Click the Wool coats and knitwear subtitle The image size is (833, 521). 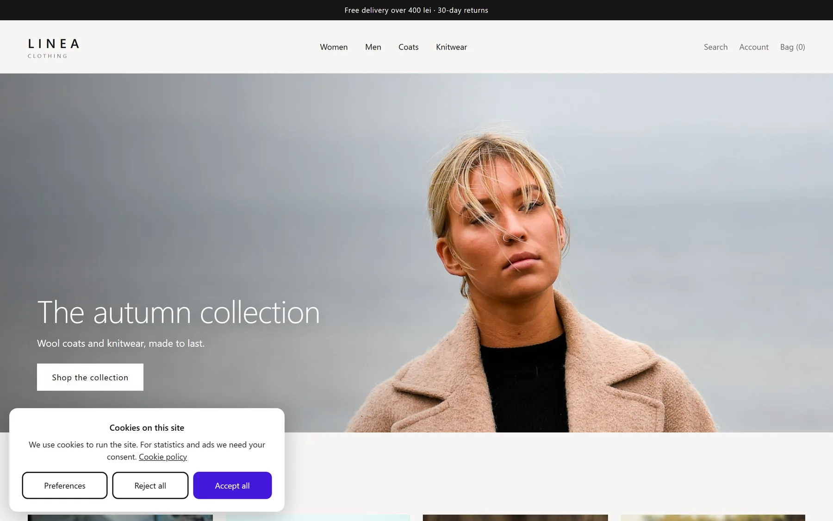coord(121,343)
